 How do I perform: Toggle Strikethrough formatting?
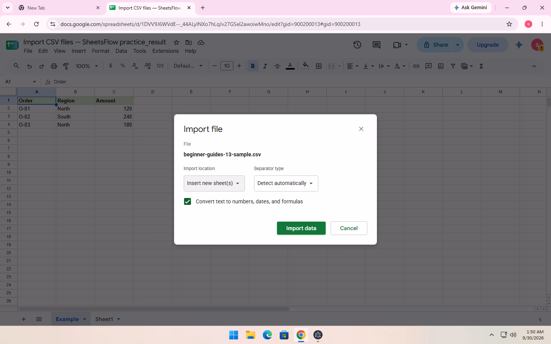pyautogui.click(x=277, y=66)
